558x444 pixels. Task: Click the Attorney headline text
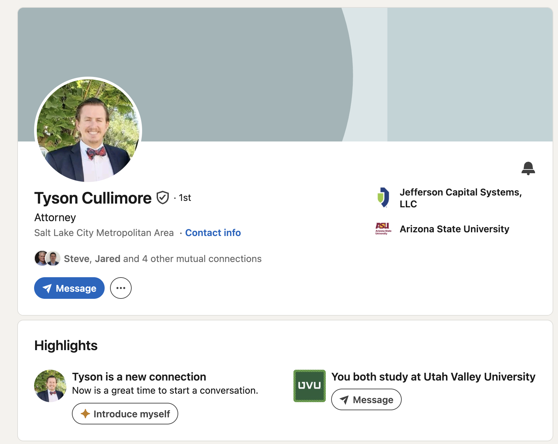(x=55, y=217)
